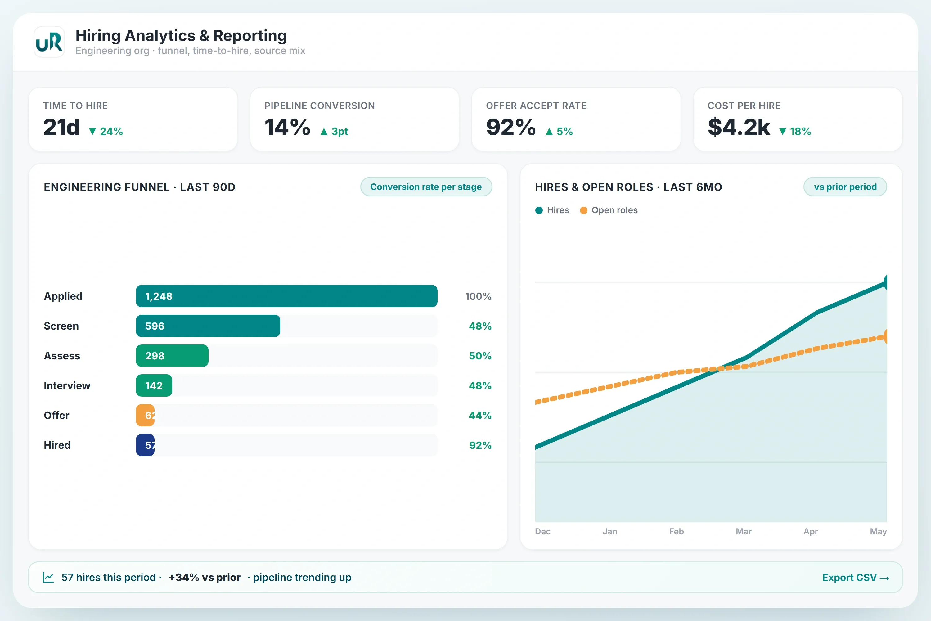Click the 48% rate for Screen
Screen dimensions: 931x621
coord(480,326)
